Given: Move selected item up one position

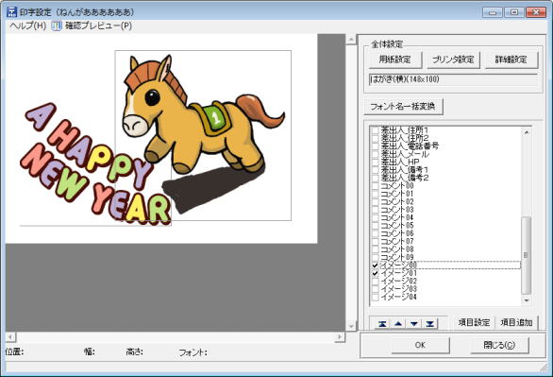Looking at the screenshot, I should tap(398, 323).
